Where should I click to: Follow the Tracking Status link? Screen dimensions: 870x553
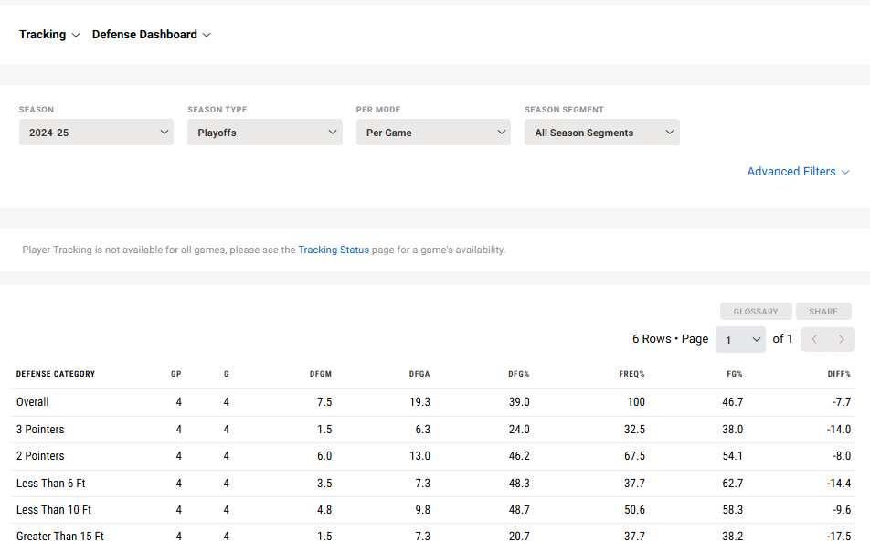334,250
